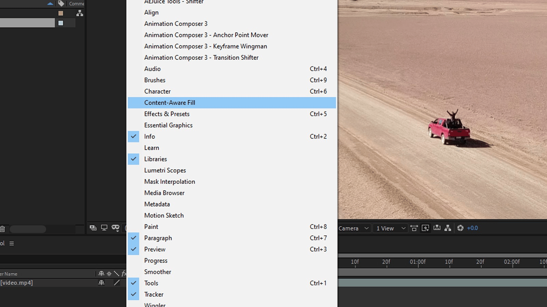
Task: Click Reset Exposure aperture icon
Action: click(x=460, y=228)
